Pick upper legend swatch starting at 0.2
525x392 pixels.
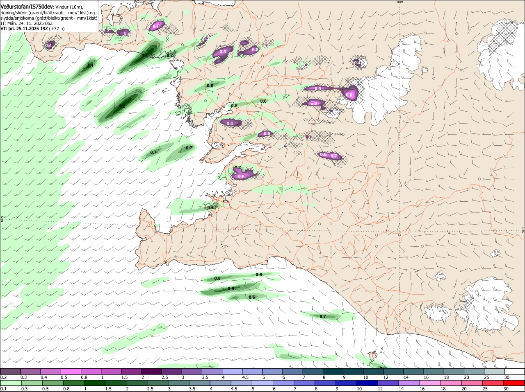tap(10, 371)
